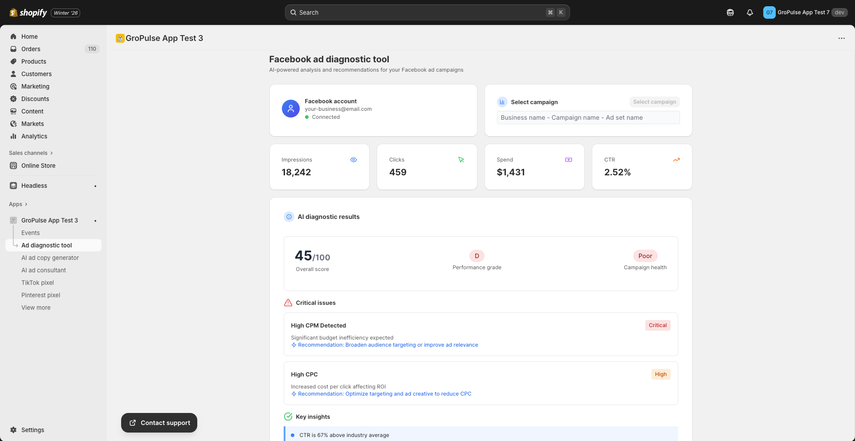
Task: Open the Select campaign dropdown
Action: (x=654, y=102)
